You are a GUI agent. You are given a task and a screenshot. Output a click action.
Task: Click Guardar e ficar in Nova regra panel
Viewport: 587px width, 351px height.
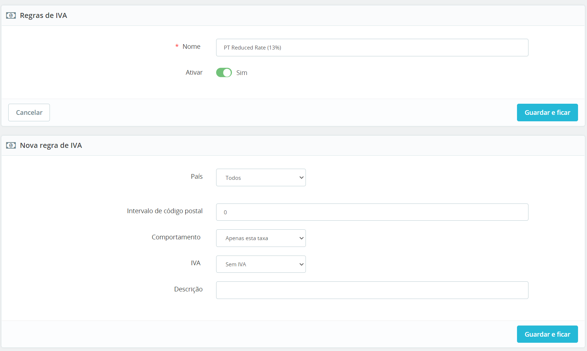pyautogui.click(x=547, y=334)
